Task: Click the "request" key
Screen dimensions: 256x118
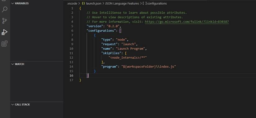Action: tap(110, 44)
